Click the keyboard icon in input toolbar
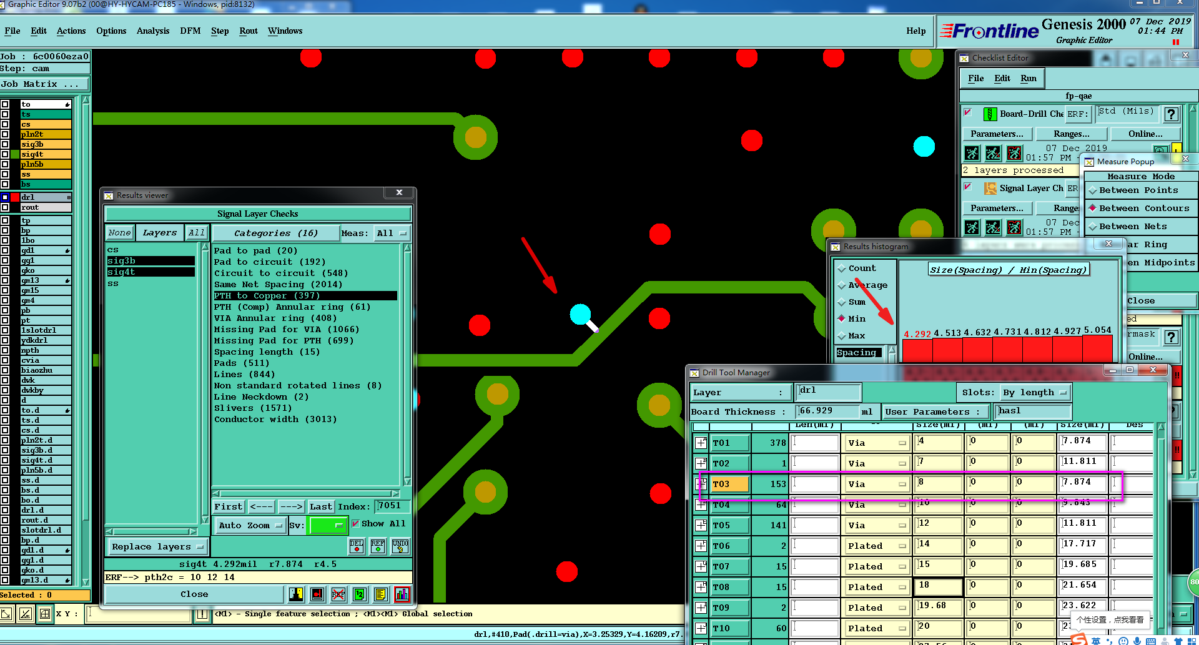1199x645 pixels. (1150, 641)
